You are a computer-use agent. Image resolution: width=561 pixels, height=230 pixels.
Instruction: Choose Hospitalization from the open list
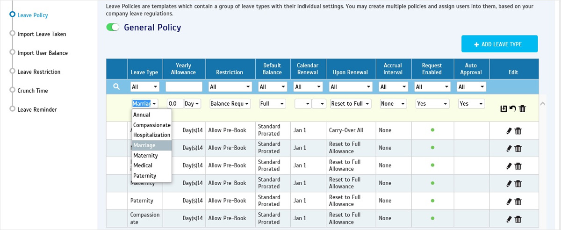(x=152, y=135)
